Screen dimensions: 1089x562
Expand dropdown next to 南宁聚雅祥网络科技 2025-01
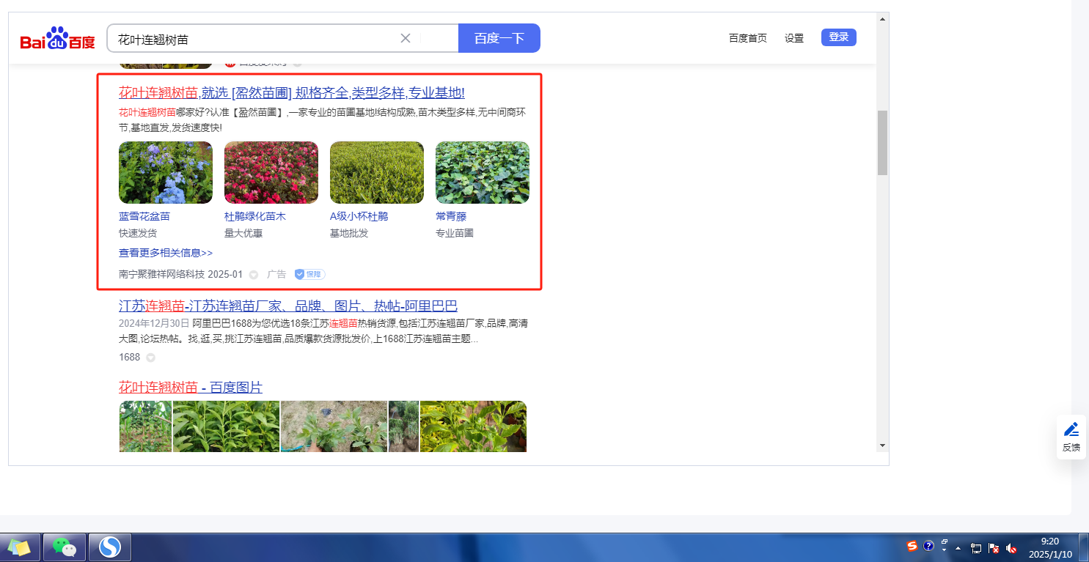coord(254,275)
